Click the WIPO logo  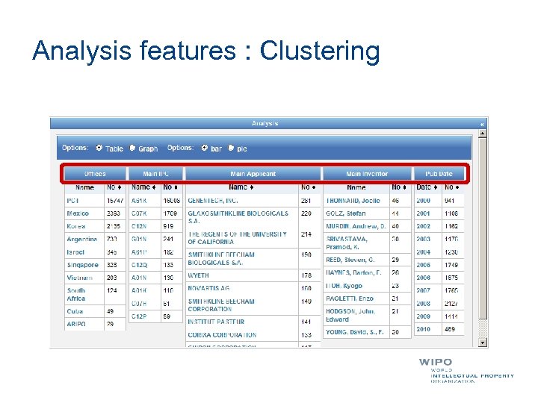pyautogui.click(x=466, y=371)
